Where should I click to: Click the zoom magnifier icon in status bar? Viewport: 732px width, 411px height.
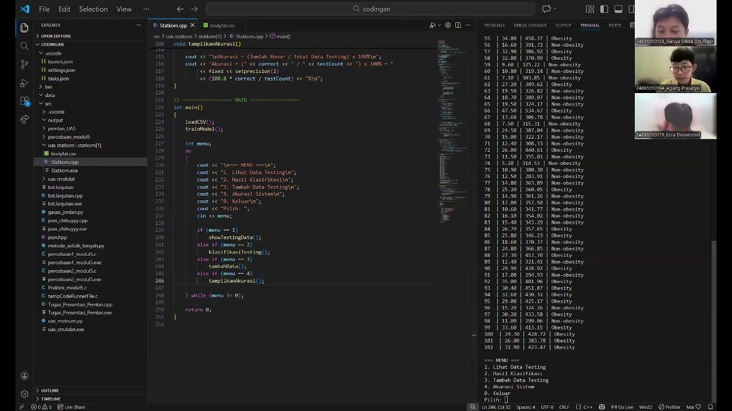pos(472,407)
